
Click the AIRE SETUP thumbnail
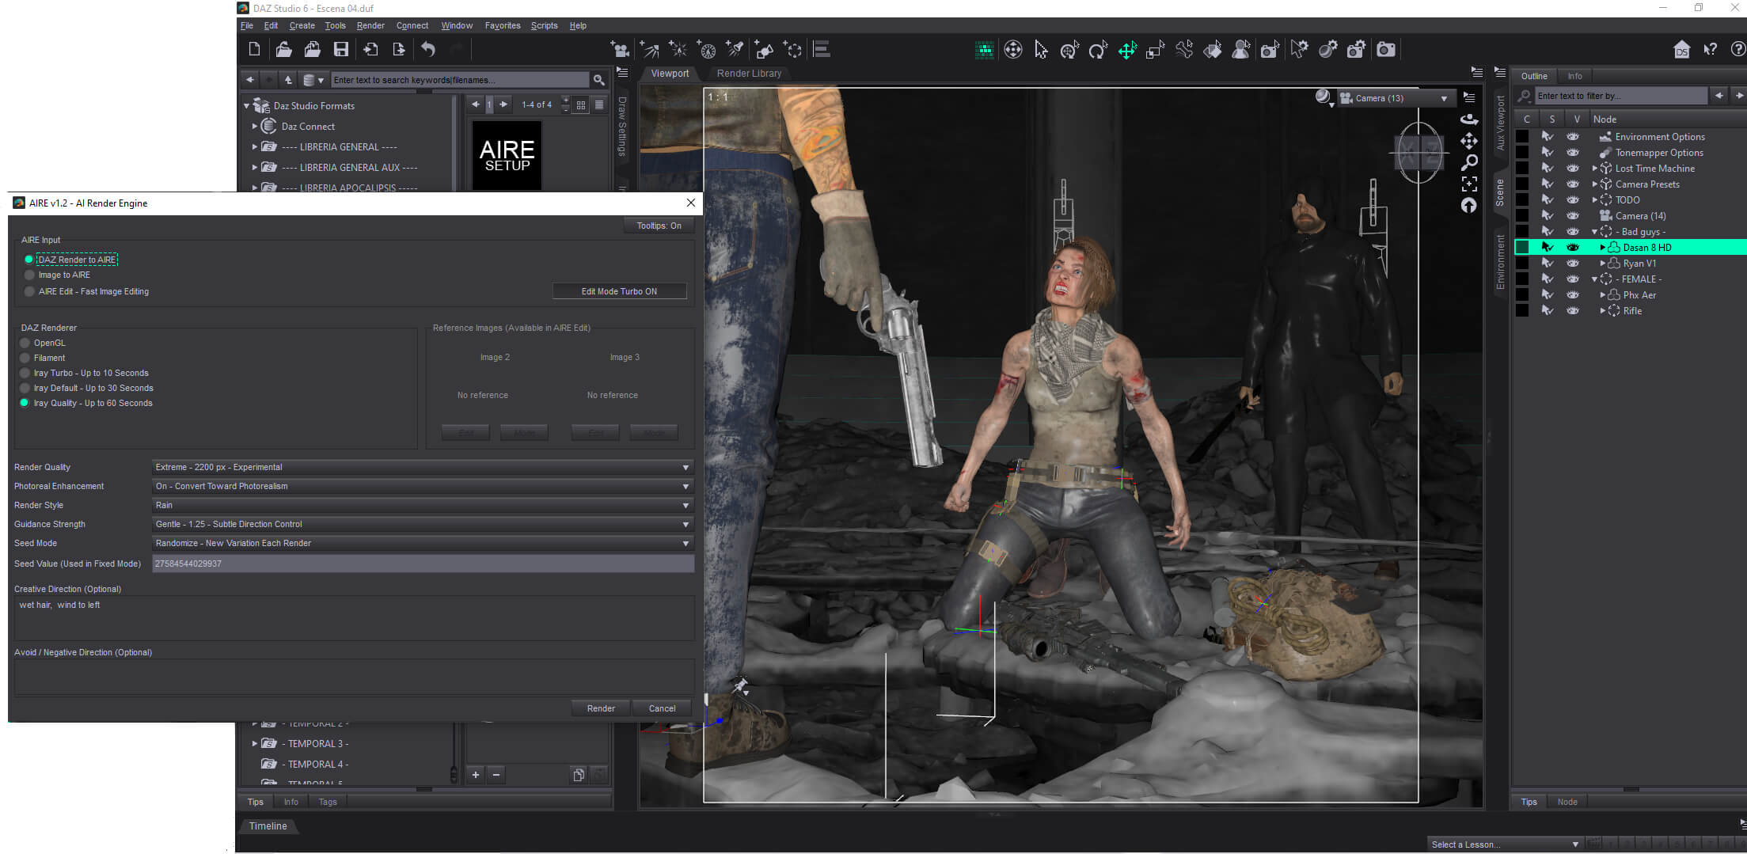[x=507, y=155]
